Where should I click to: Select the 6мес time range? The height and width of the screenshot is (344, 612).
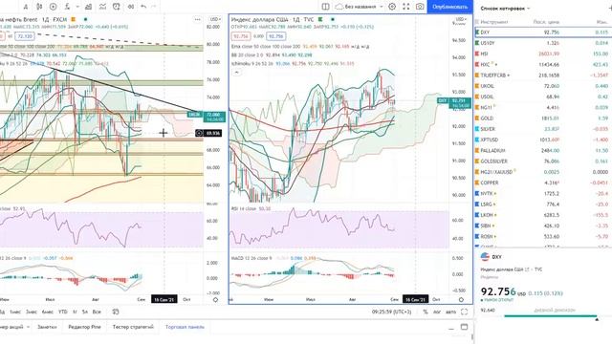pyautogui.click(x=48, y=312)
